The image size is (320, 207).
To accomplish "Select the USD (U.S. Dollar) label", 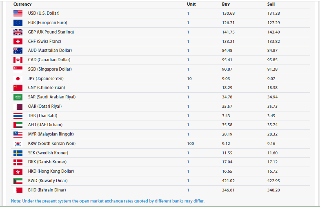I will point(44,13).
